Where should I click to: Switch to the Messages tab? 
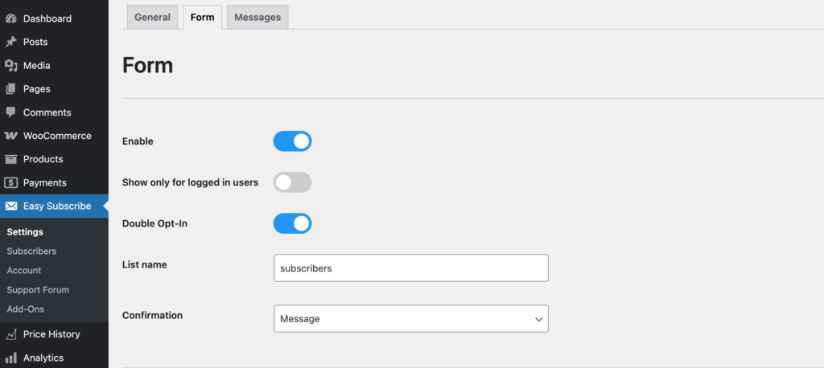257,17
